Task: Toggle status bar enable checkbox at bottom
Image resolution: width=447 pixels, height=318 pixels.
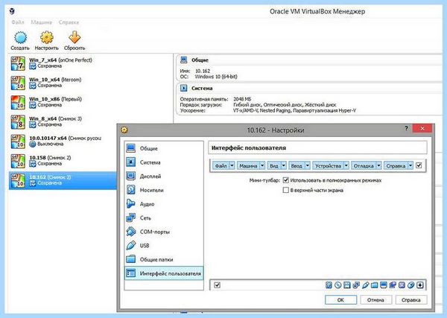Action: [218, 285]
